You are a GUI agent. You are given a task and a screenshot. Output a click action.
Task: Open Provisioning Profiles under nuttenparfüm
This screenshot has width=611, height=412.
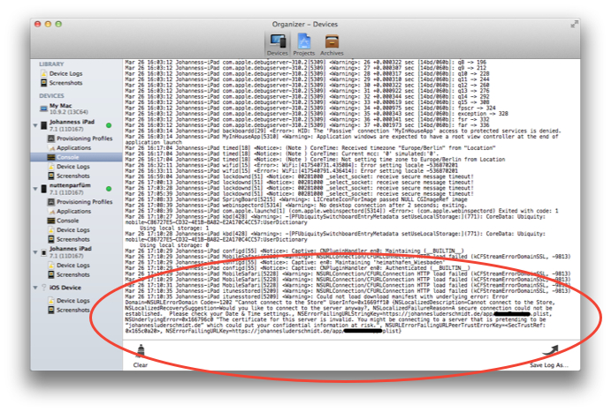pyautogui.click(x=80, y=202)
